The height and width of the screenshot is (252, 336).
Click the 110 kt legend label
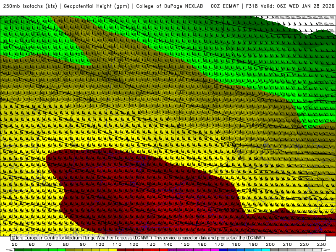click(117, 244)
